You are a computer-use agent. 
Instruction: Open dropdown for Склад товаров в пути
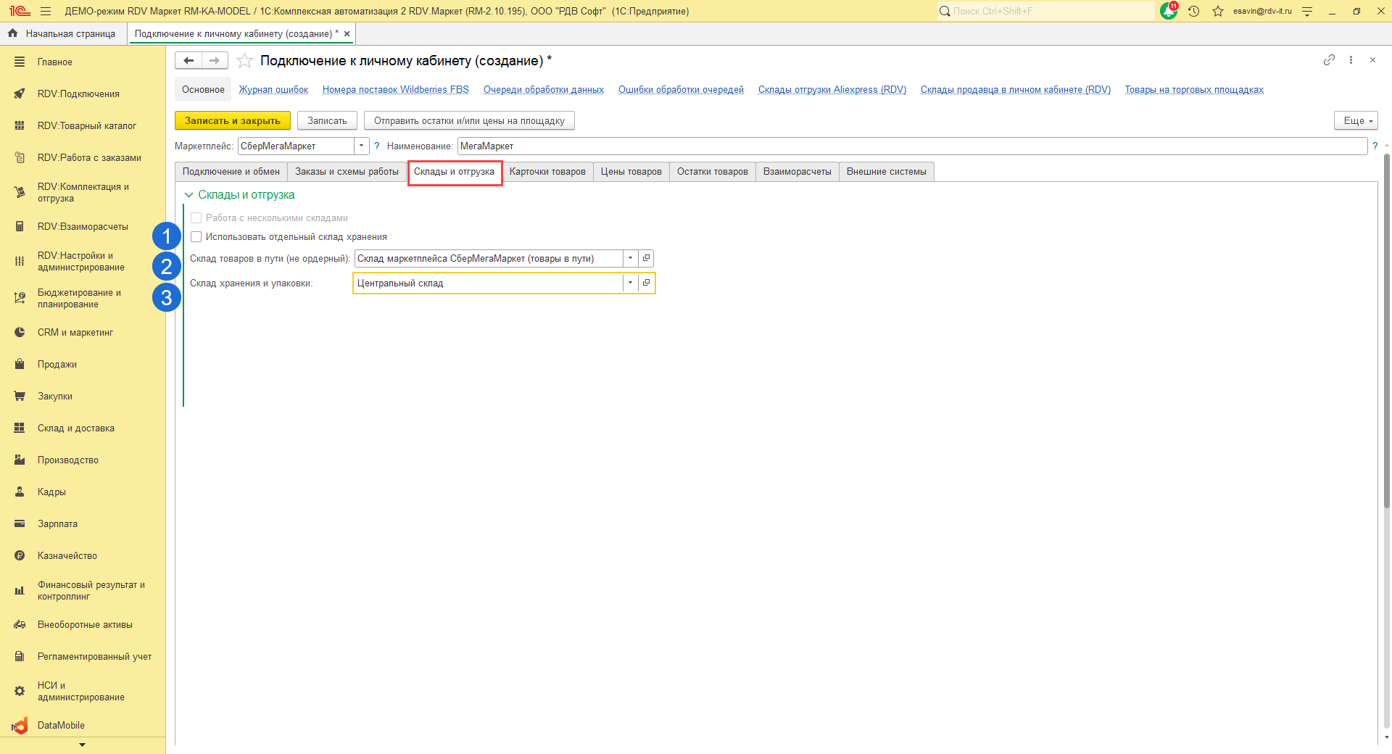tap(630, 259)
